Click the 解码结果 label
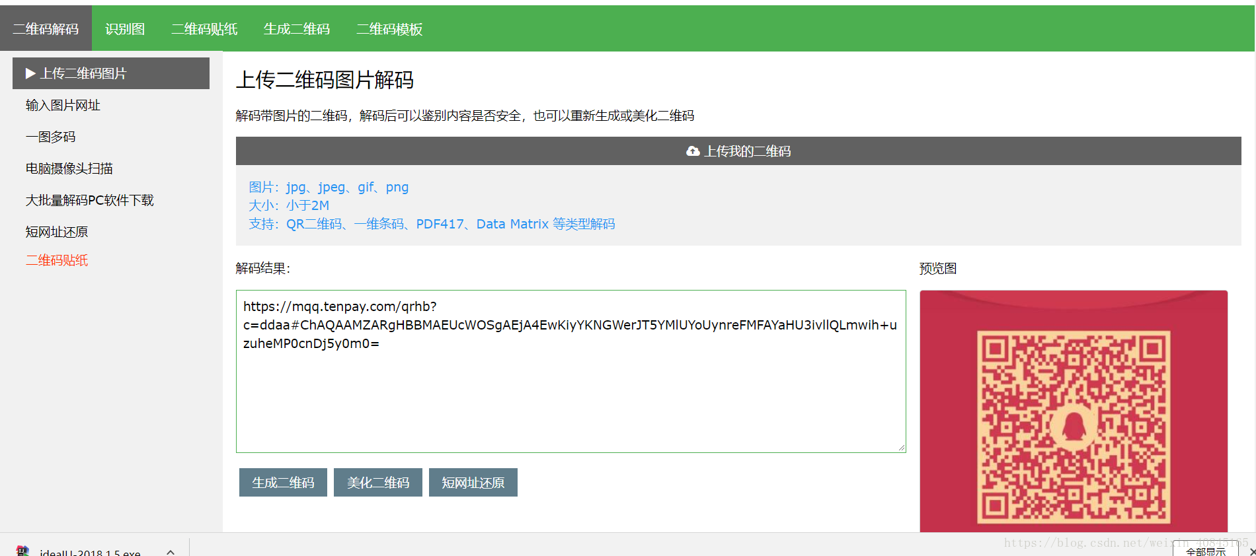1256x556 pixels. click(x=263, y=268)
